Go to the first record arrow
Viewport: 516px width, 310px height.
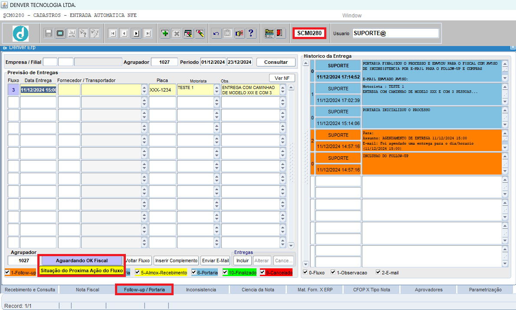click(x=113, y=33)
